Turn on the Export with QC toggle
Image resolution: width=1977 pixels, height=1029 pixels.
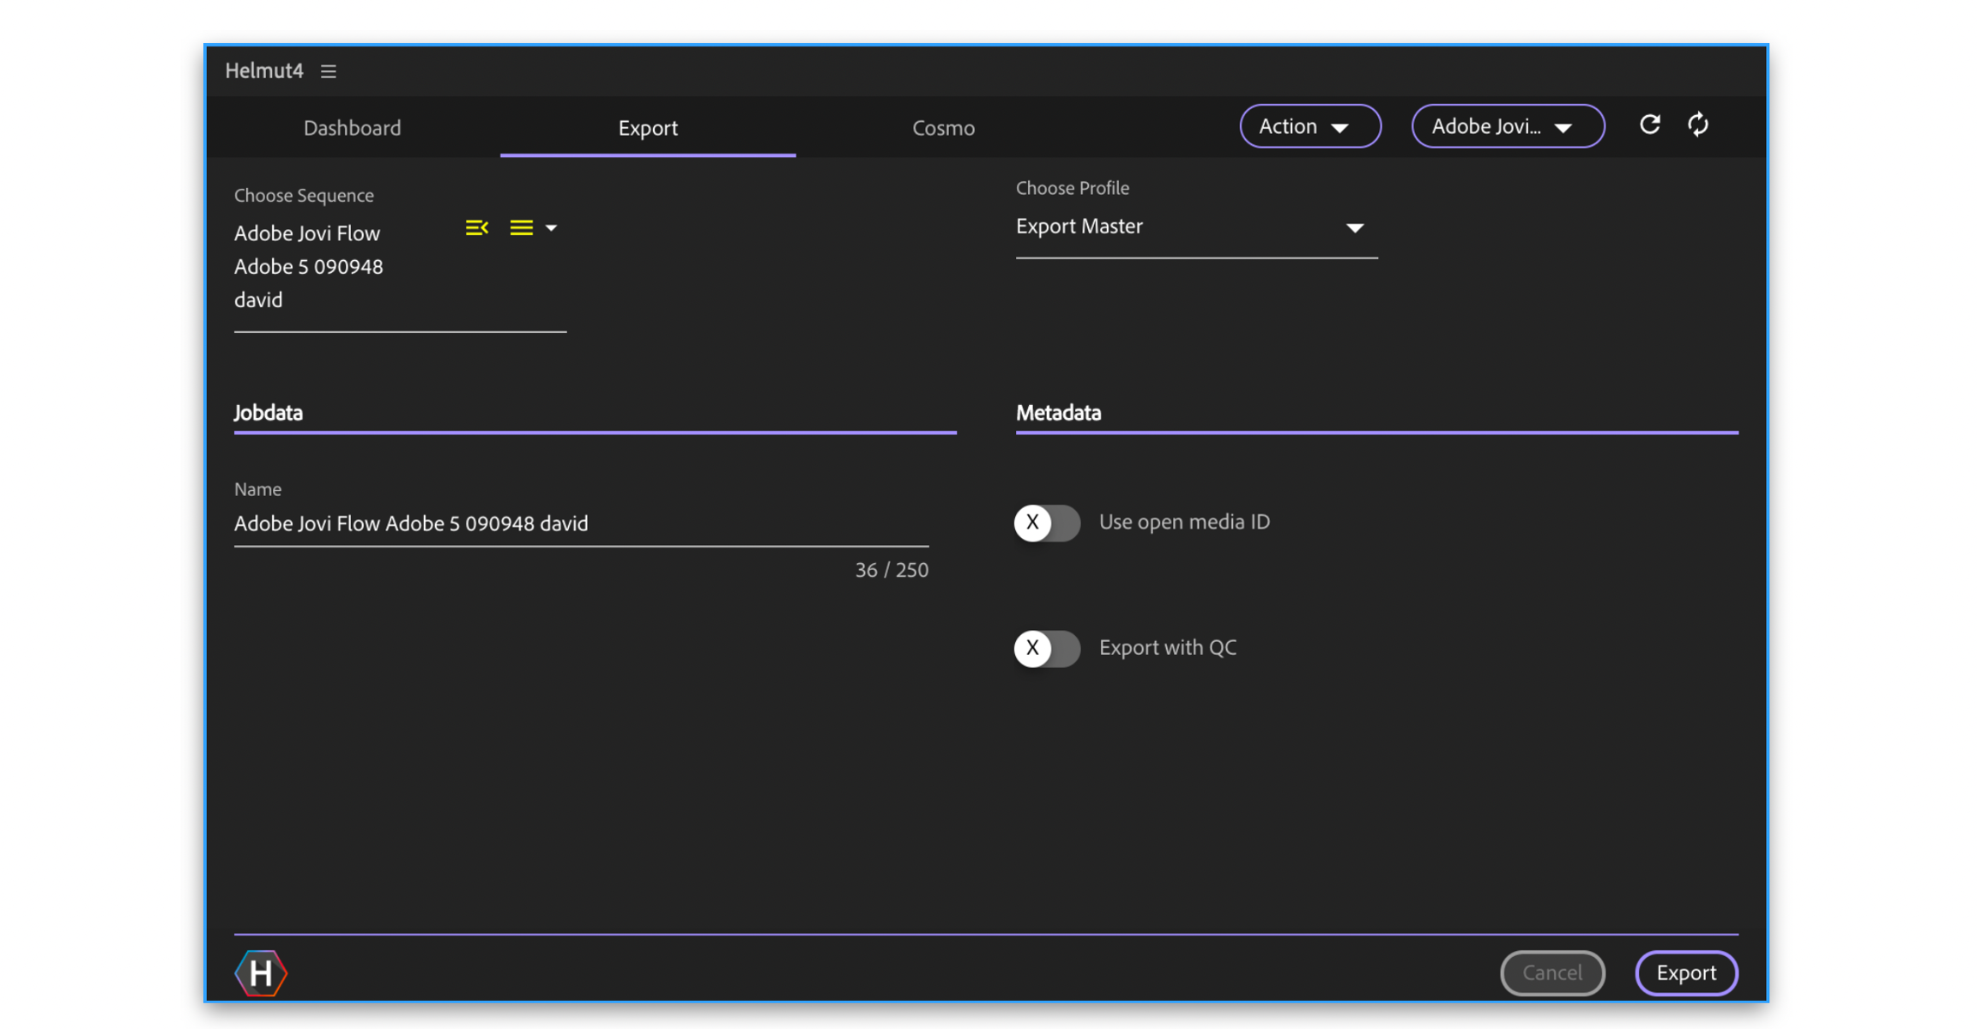pos(1047,648)
